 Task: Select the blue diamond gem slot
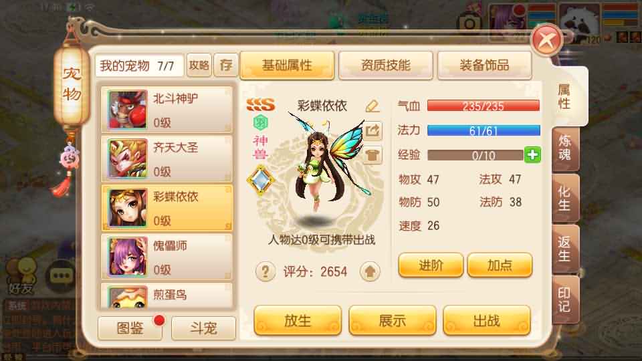[x=260, y=180]
